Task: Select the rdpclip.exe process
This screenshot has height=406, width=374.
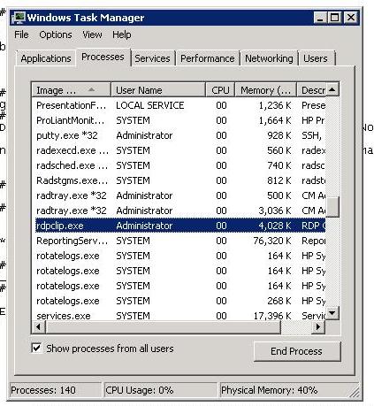Action: [180, 226]
